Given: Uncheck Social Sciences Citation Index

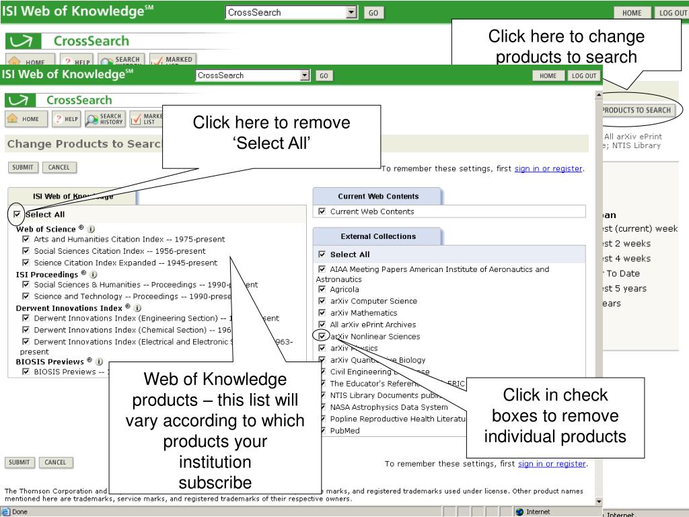Looking at the screenshot, I should coord(26,250).
